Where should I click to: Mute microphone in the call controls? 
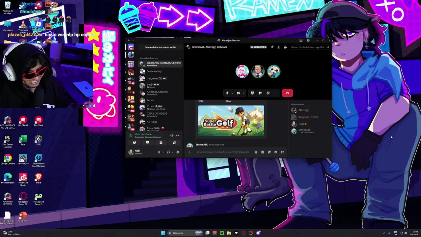click(227, 93)
